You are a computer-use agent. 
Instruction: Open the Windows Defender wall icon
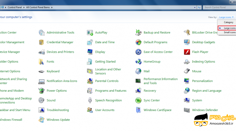click(x=187, y=110)
